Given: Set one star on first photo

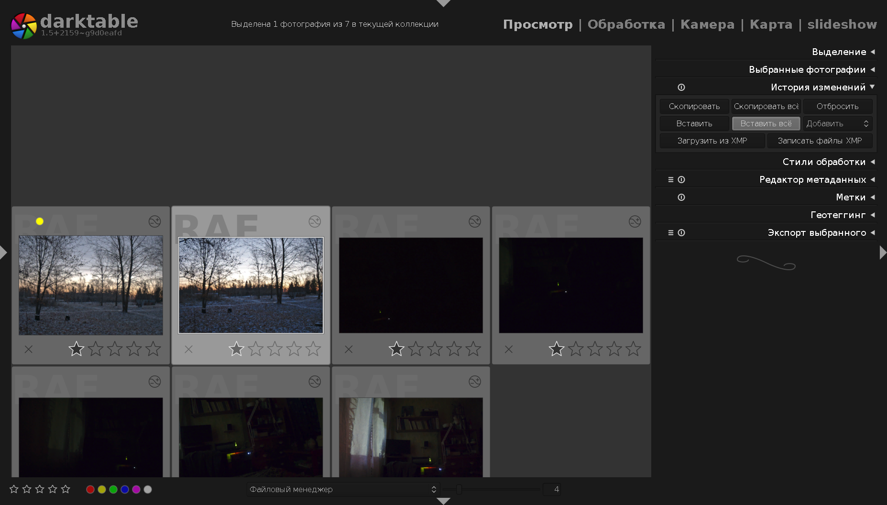Looking at the screenshot, I should pyautogui.click(x=77, y=349).
